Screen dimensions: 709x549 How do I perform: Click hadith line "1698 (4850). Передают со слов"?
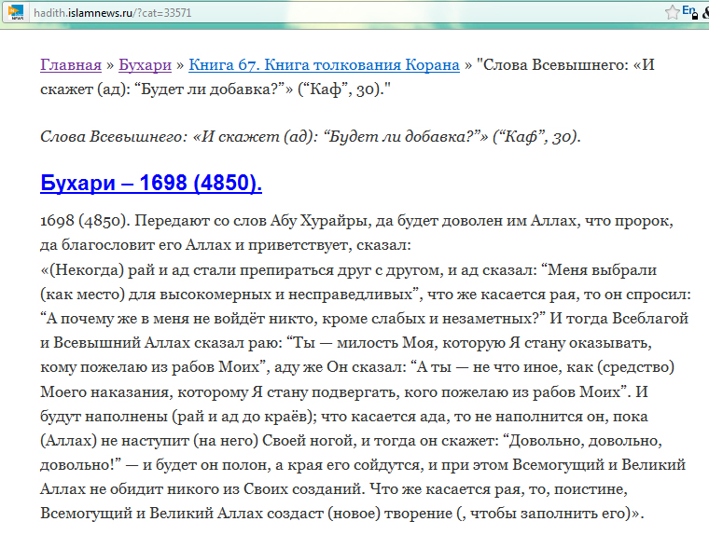click(356, 221)
